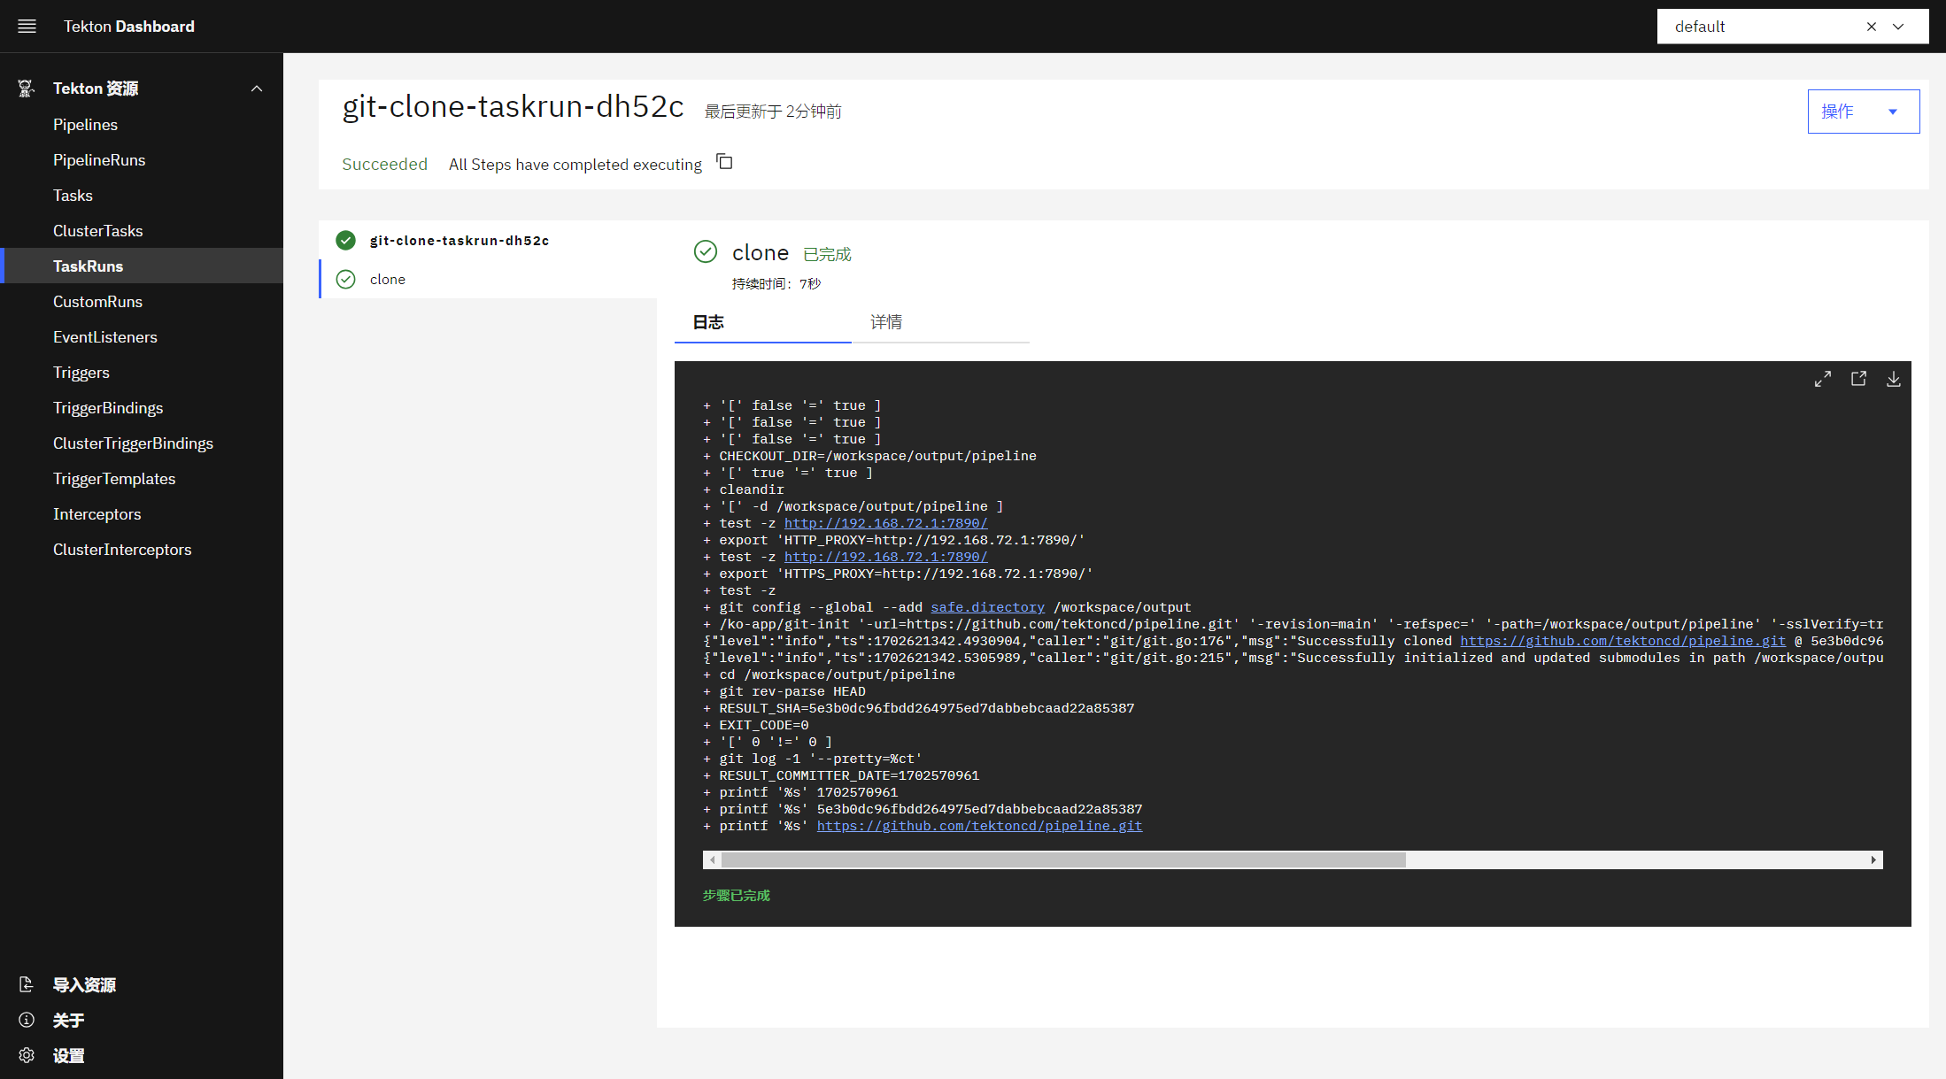This screenshot has height=1079, width=1946.
Task: Click the safe.directory link in logs
Action: point(987,607)
